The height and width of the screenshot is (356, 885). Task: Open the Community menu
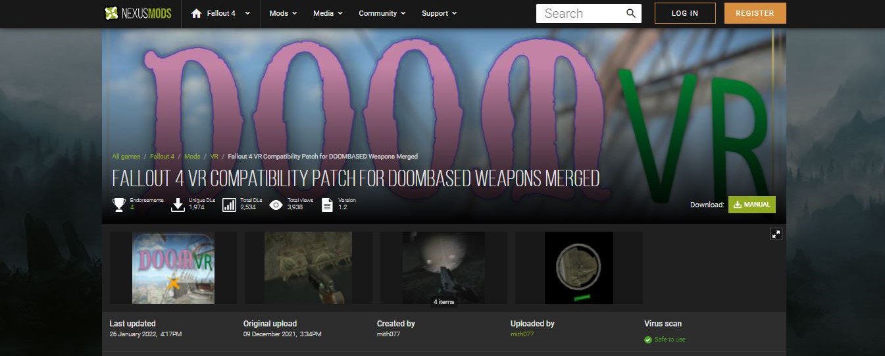pos(382,13)
